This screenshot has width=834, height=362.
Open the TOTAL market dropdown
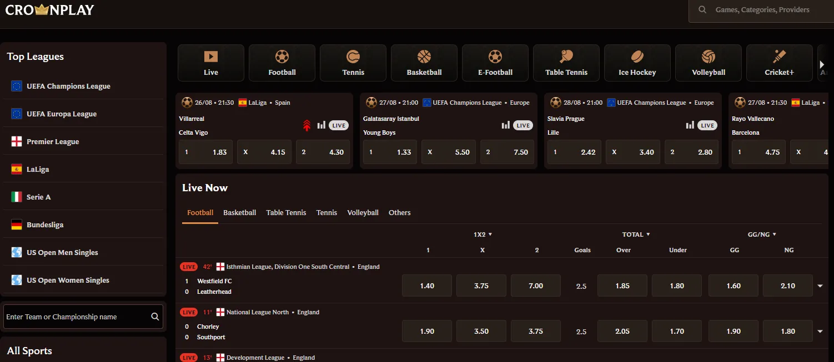click(x=636, y=234)
